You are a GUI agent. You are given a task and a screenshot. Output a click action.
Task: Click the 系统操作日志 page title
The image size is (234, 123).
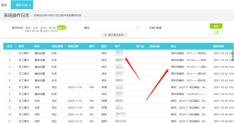[x=17, y=15]
